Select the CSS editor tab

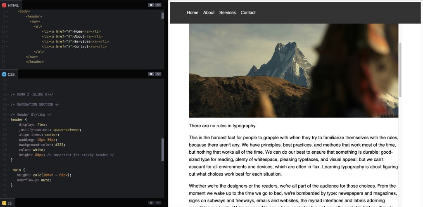9,74
